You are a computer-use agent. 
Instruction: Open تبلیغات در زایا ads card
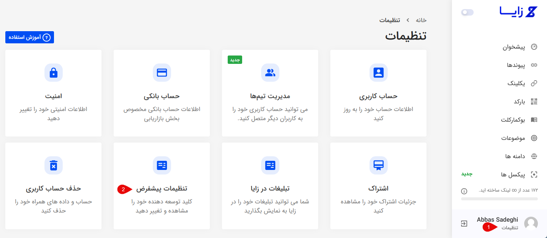[x=270, y=189]
